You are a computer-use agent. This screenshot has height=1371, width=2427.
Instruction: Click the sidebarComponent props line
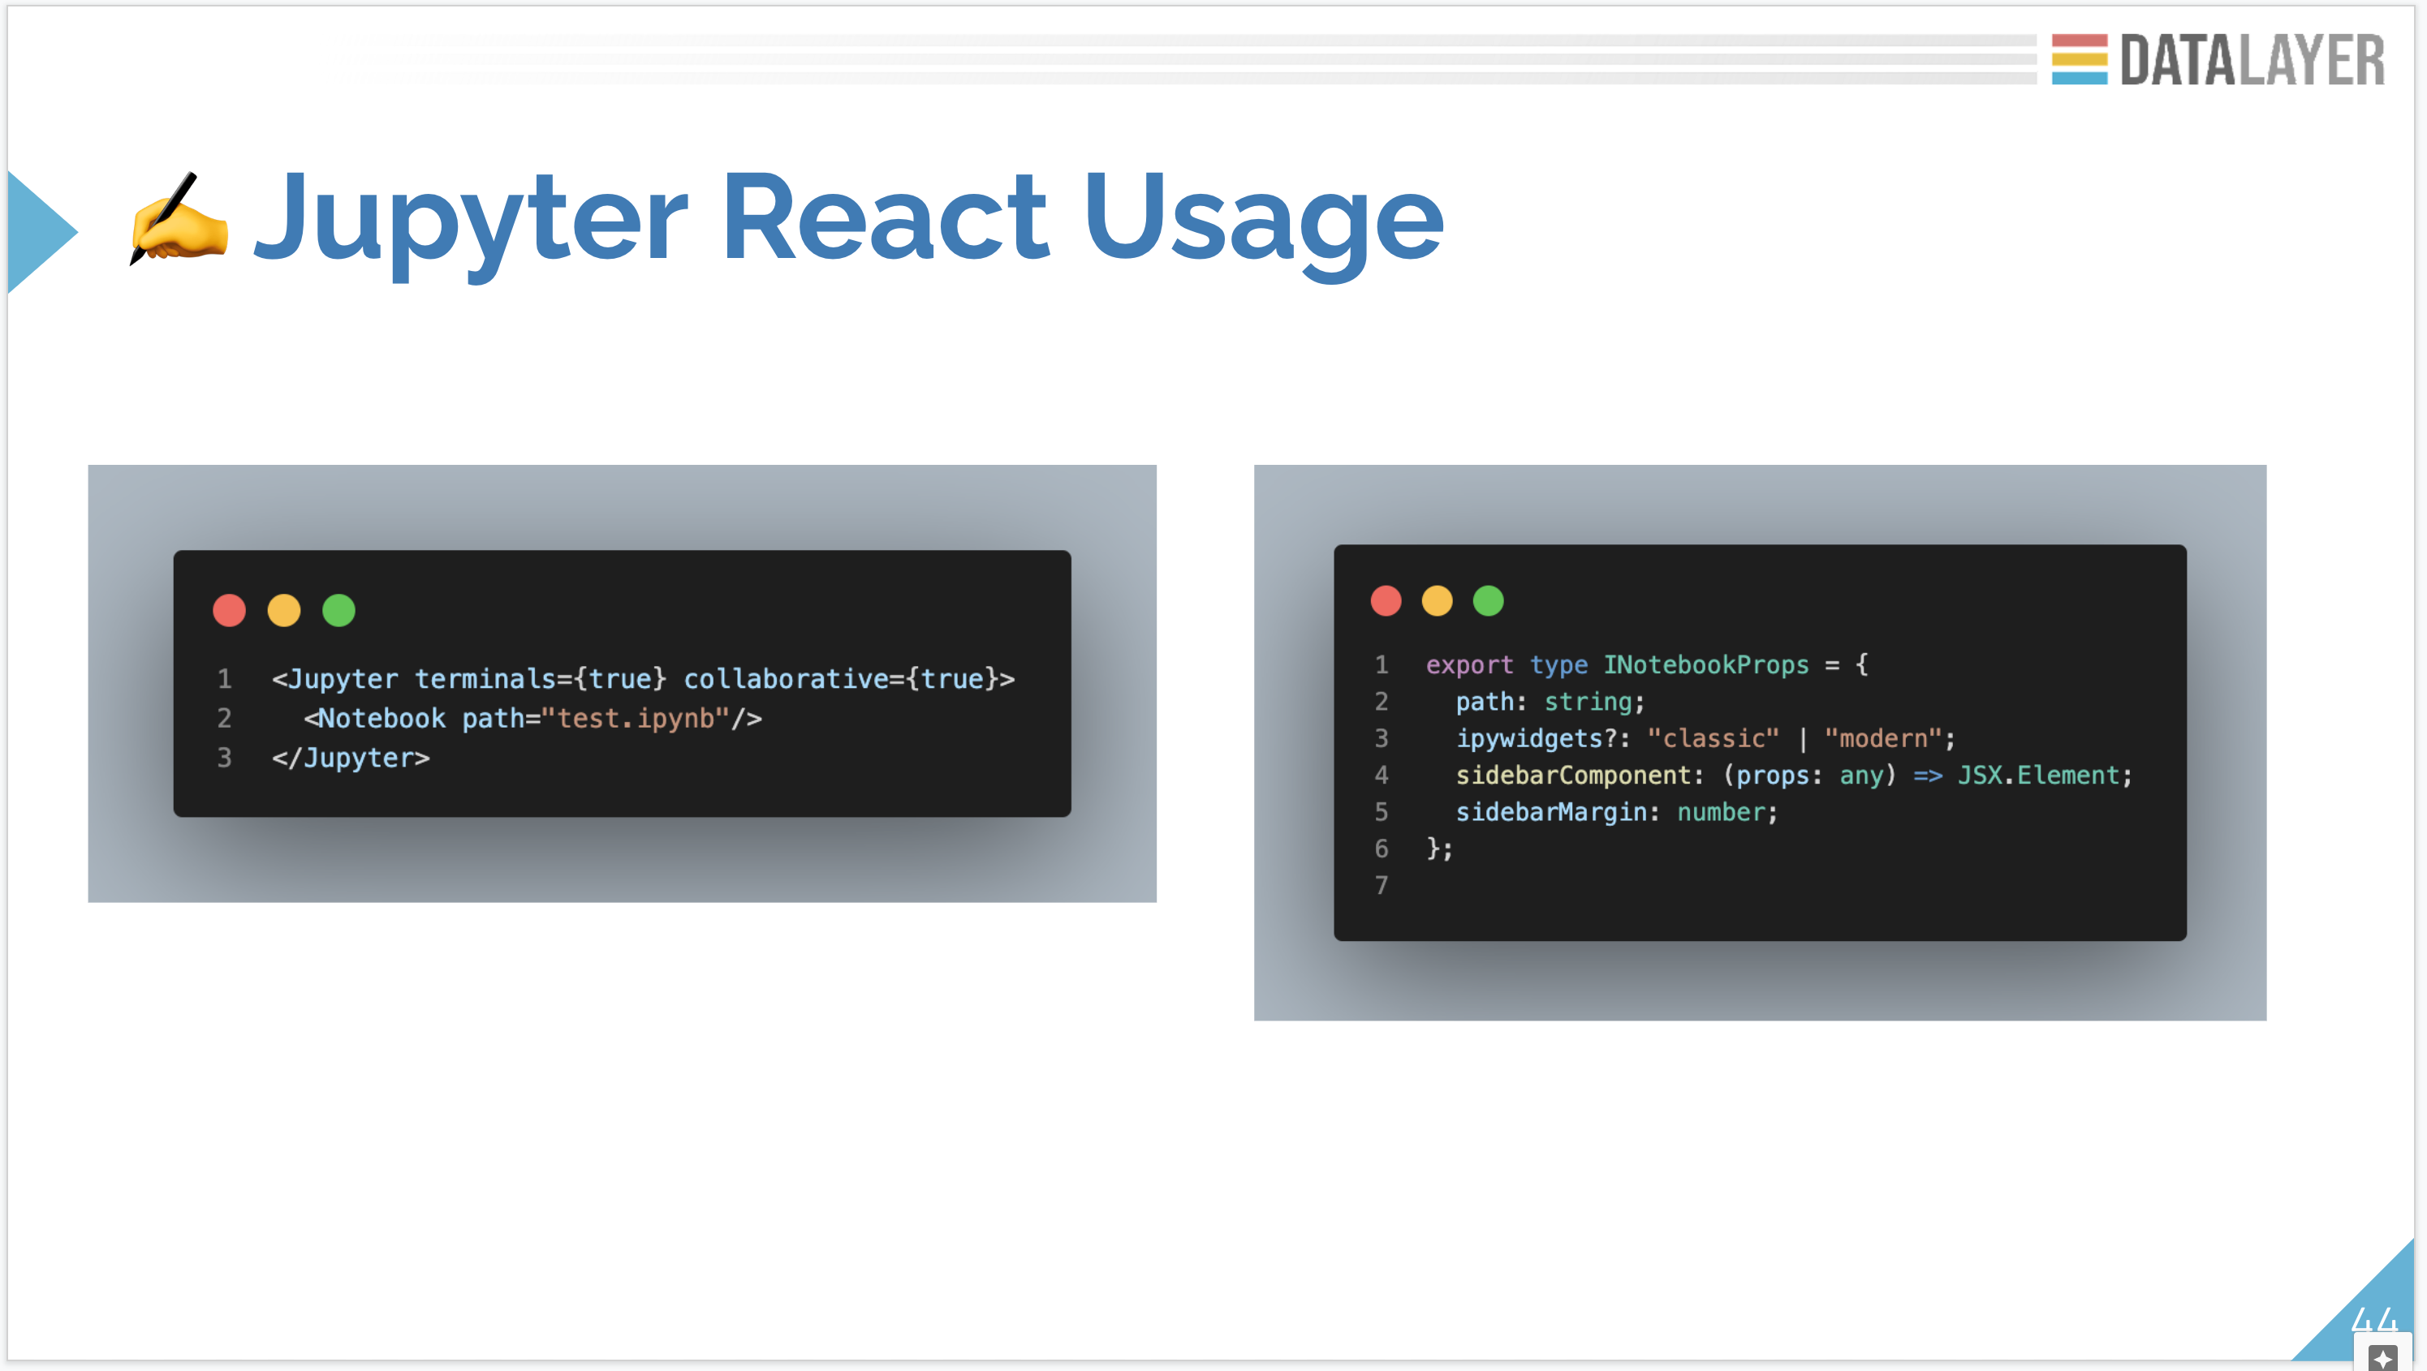click(1793, 775)
